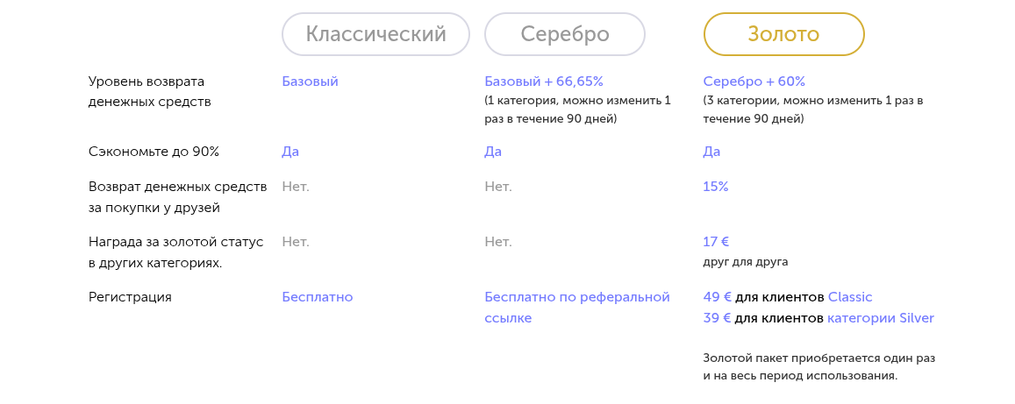Open the категории Silver link

880,318
